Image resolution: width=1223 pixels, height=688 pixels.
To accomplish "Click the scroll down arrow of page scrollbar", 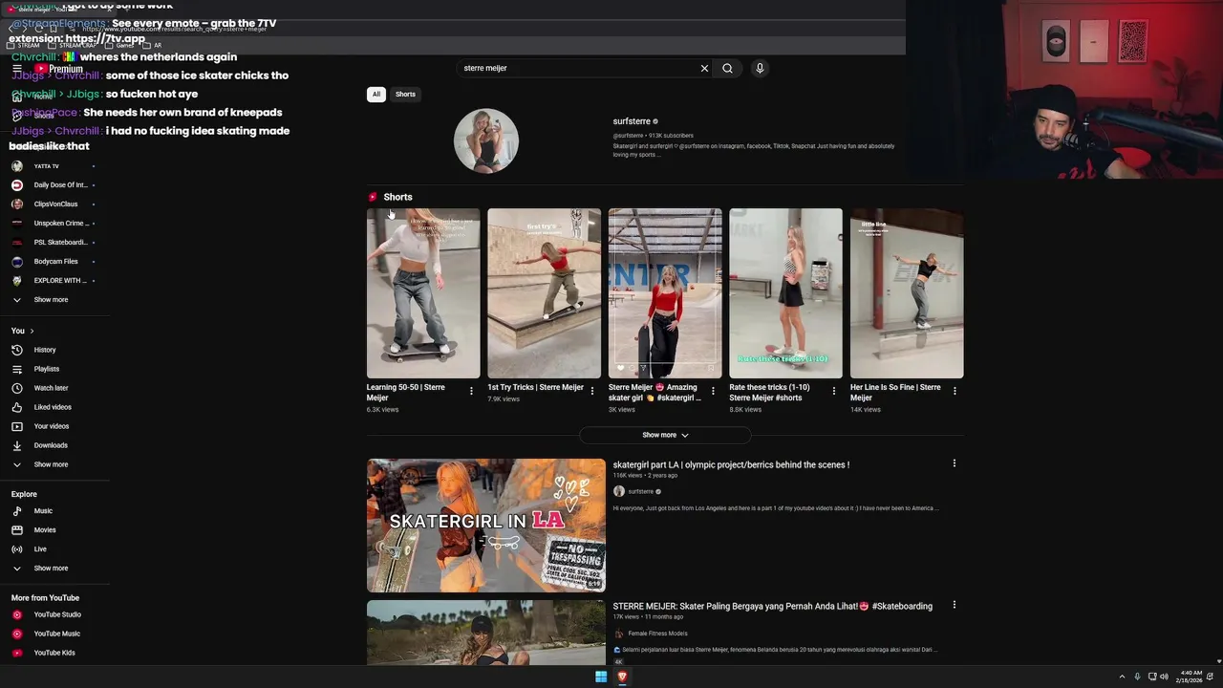I will pyautogui.click(x=1218, y=661).
